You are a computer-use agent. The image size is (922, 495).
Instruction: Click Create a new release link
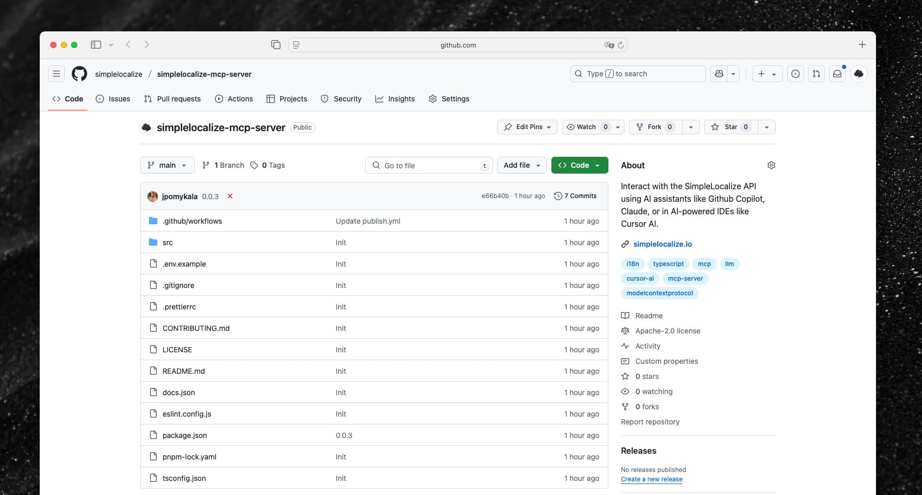tap(652, 479)
